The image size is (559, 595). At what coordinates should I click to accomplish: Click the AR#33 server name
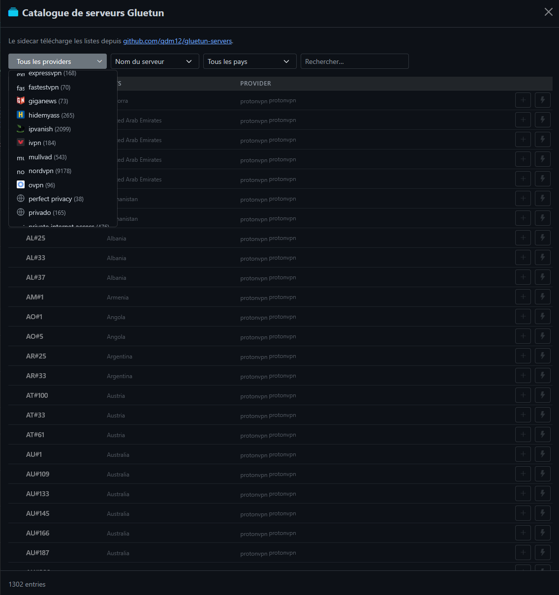pos(36,376)
